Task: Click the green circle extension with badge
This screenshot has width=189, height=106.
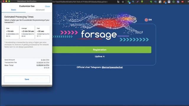Action: pos(129,2)
